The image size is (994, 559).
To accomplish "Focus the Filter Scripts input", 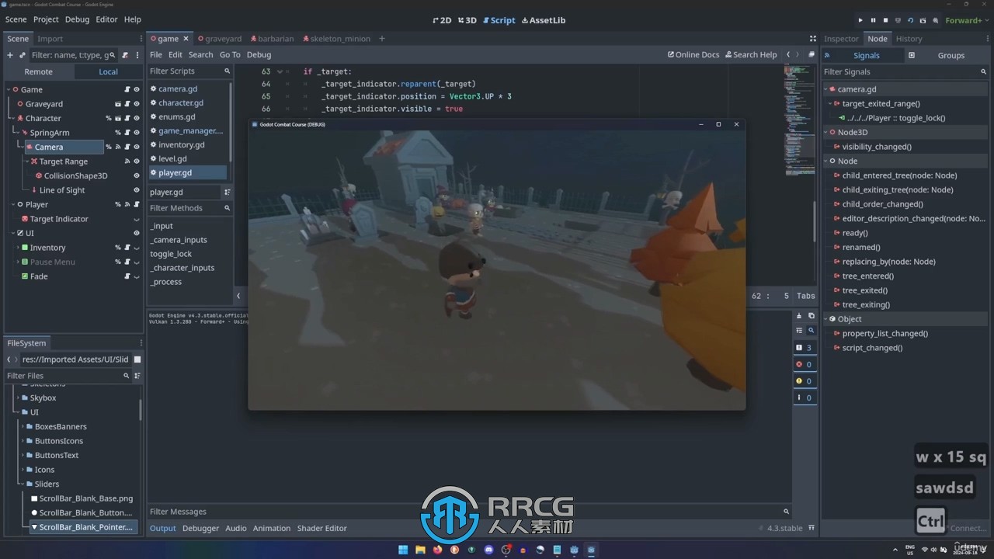I will (x=189, y=71).
